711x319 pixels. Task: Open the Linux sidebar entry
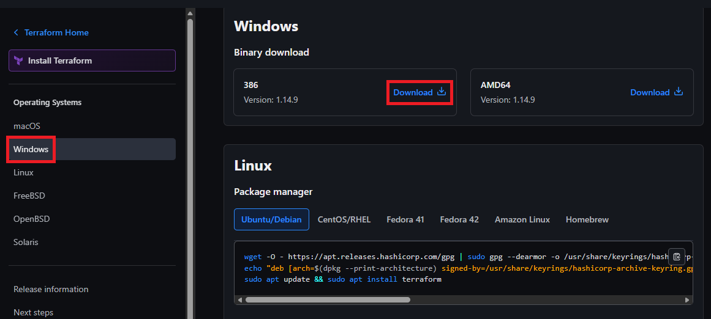(24, 172)
